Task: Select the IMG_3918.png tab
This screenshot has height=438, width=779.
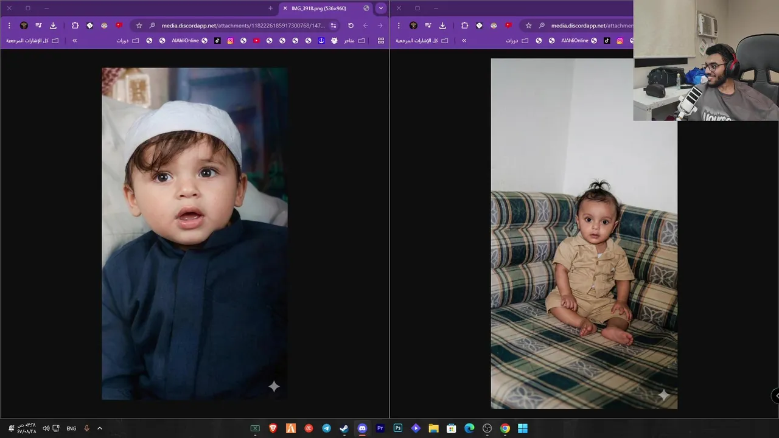Action: tap(326, 8)
